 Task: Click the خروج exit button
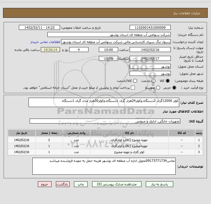click(45, 184)
